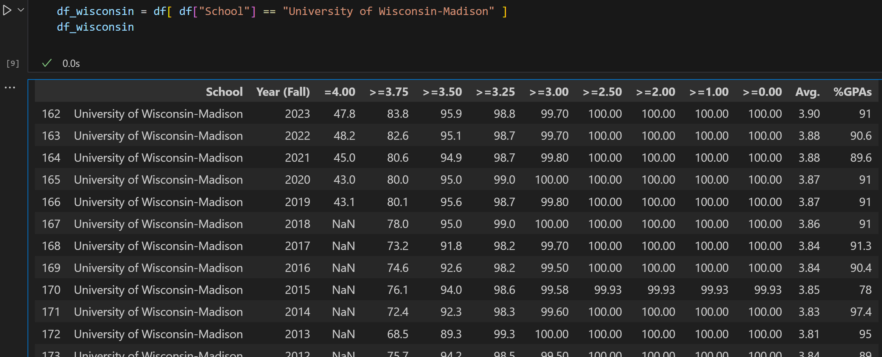
Task: Click the Avg. column header
Action: pyautogui.click(x=807, y=92)
